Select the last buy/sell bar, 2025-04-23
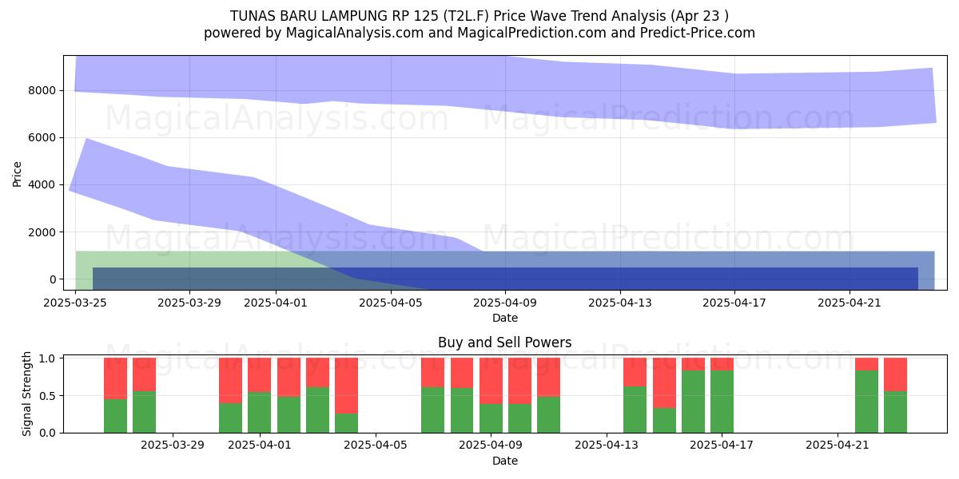Image resolution: width=959 pixels, height=479 pixels. (x=895, y=395)
